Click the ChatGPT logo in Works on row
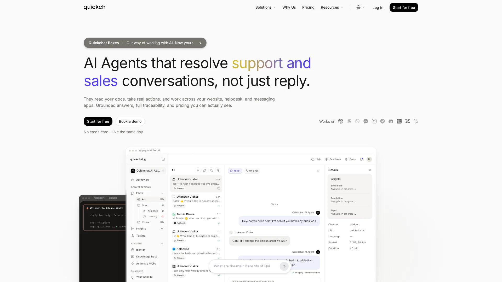This screenshot has width=502, height=282. tap(341, 121)
